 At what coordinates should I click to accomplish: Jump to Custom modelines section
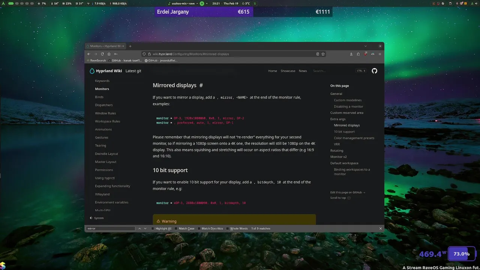[348, 100]
